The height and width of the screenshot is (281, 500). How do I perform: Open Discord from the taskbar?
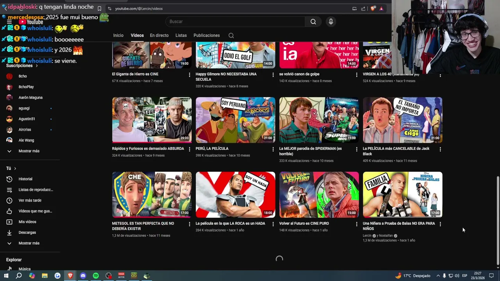click(83, 276)
